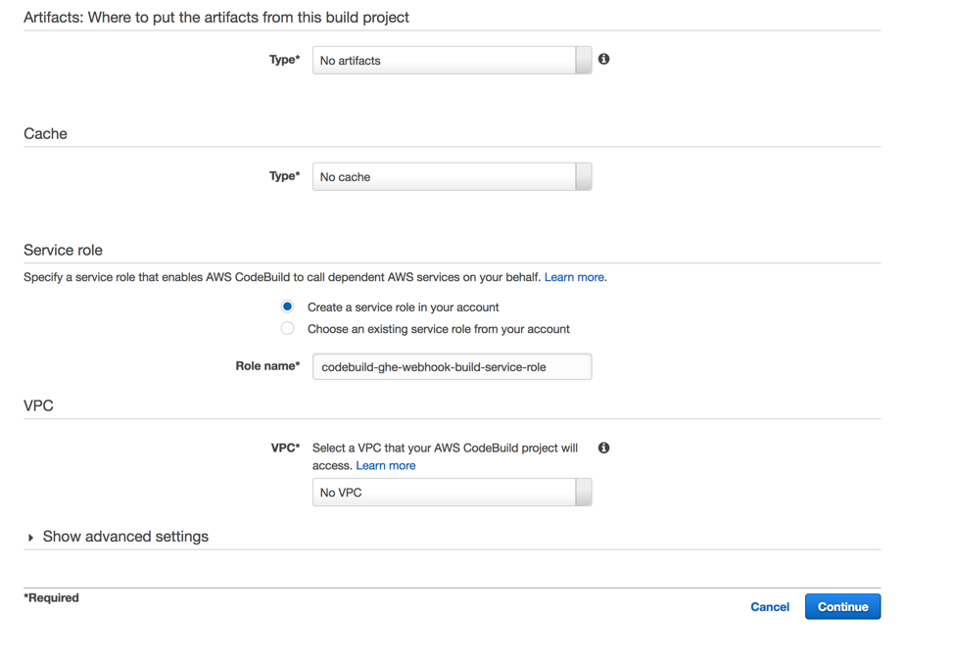Open the Cache Type 'No cache' dropdown

coord(446,177)
